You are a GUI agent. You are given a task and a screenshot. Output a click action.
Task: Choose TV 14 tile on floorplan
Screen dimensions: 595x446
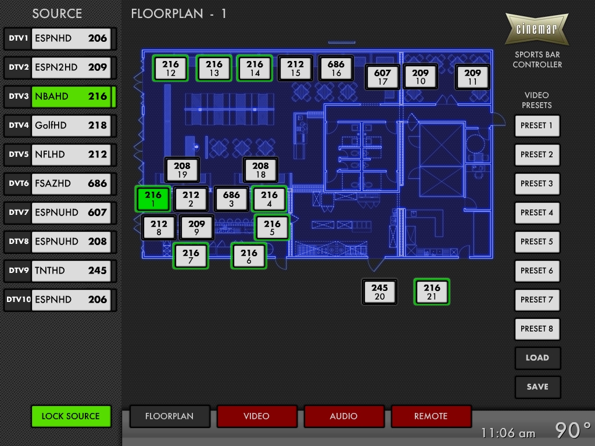[x=255, y=69]
